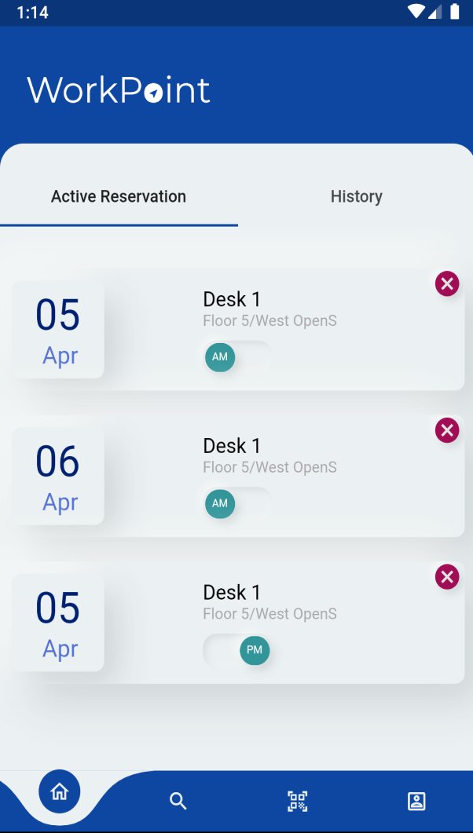
Task: Tap the clock showing 1:14
Action: coord(26,11)
